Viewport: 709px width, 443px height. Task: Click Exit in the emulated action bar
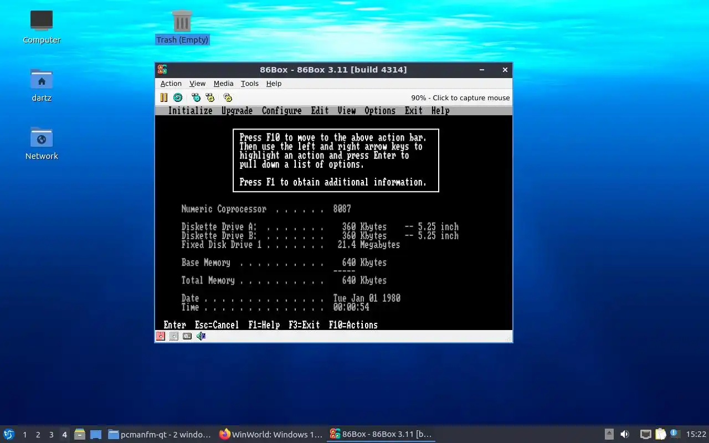point(413,111)
